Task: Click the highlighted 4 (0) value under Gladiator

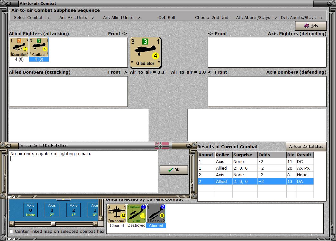Action: pos(39,59)
